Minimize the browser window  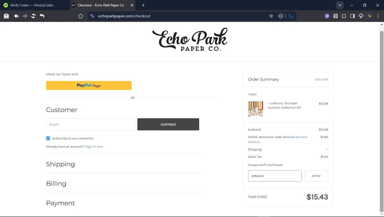(352, 5)
